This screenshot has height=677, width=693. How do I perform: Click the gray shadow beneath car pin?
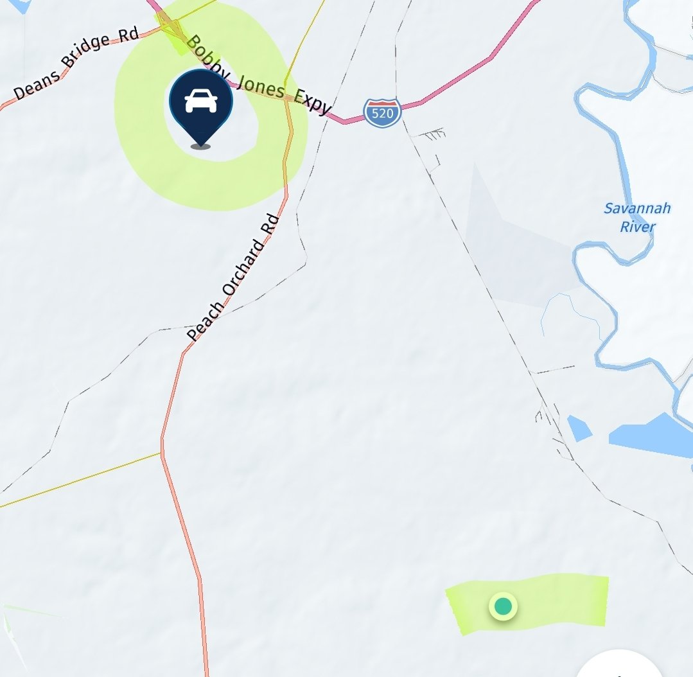pos(200,146)
